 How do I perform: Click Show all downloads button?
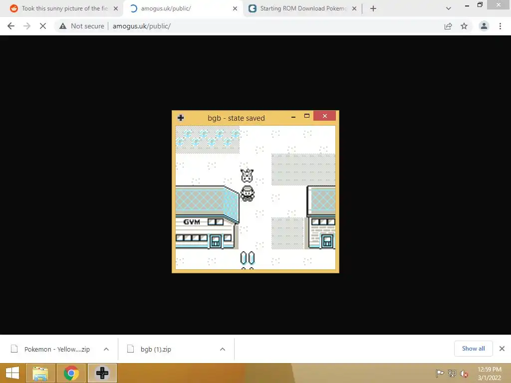(x=473, y=349)
